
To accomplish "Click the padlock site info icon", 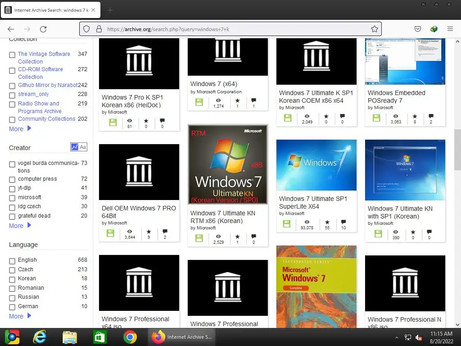I will coord(99,29).
